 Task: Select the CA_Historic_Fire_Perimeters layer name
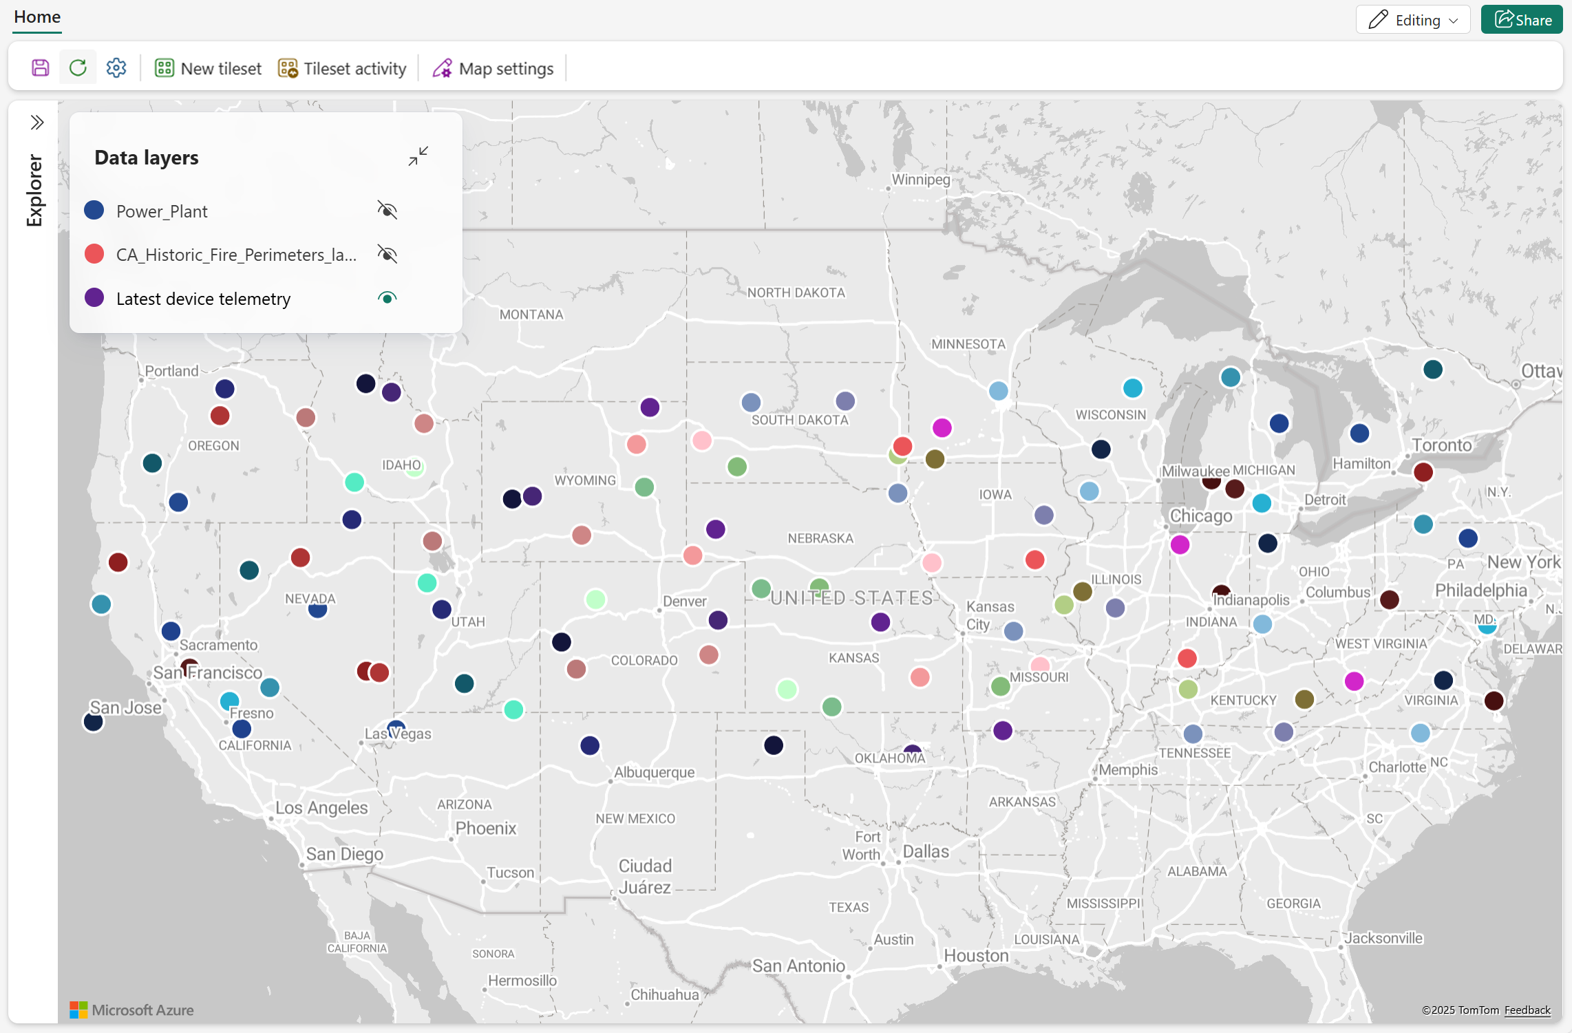(236, 255)
